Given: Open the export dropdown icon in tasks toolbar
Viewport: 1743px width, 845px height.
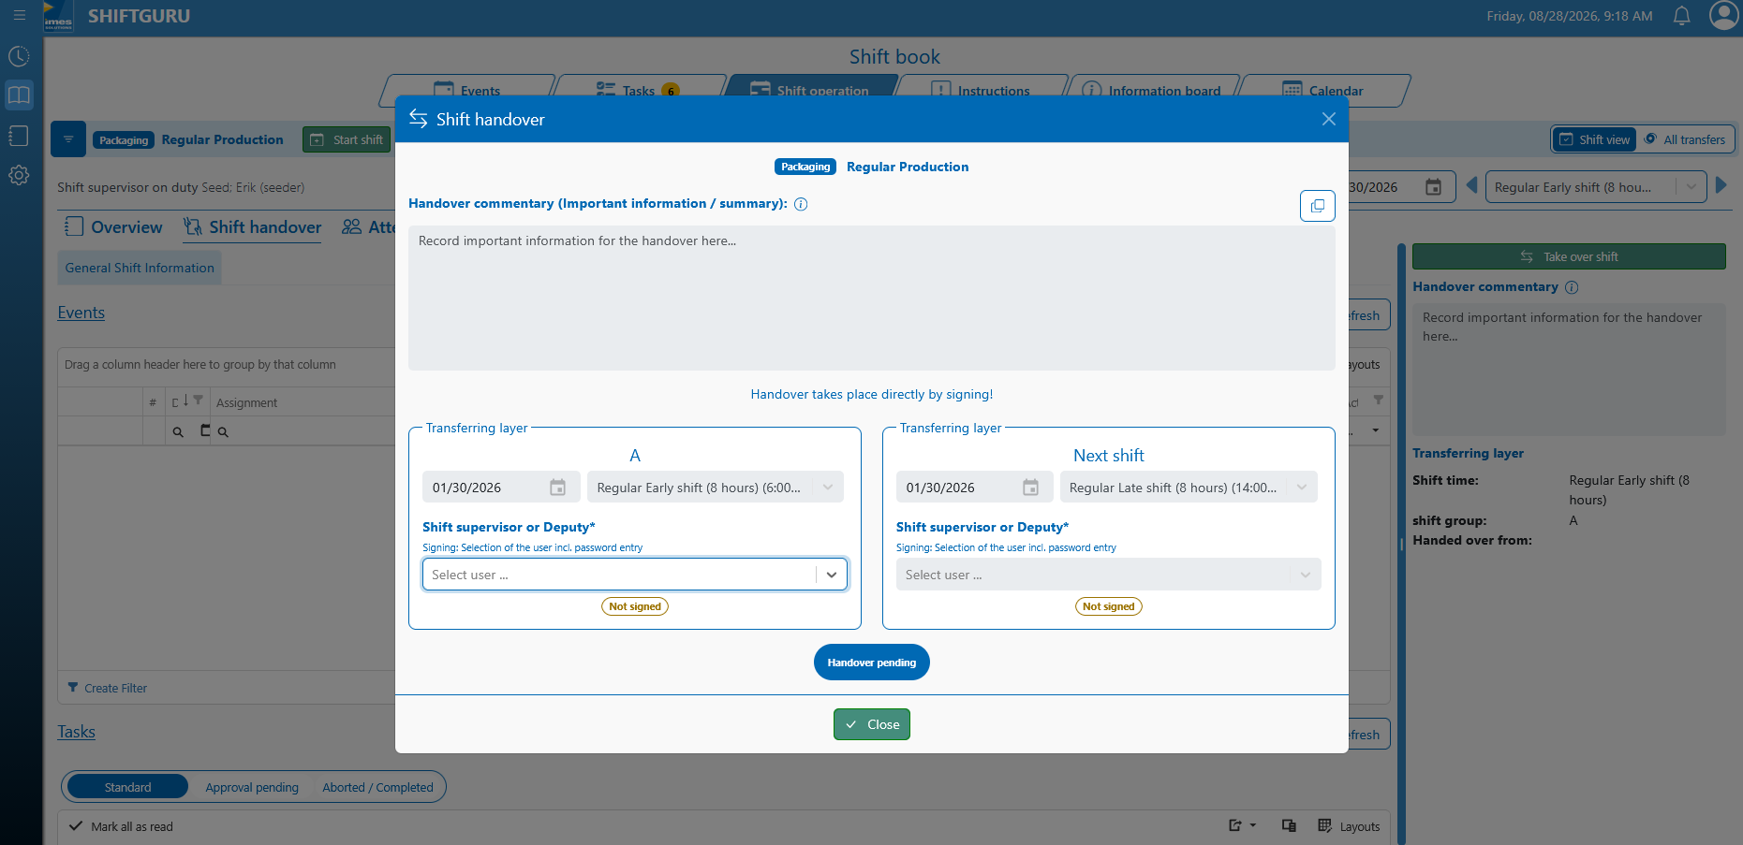Looking at the screenshot, I should coord(1242,825).
